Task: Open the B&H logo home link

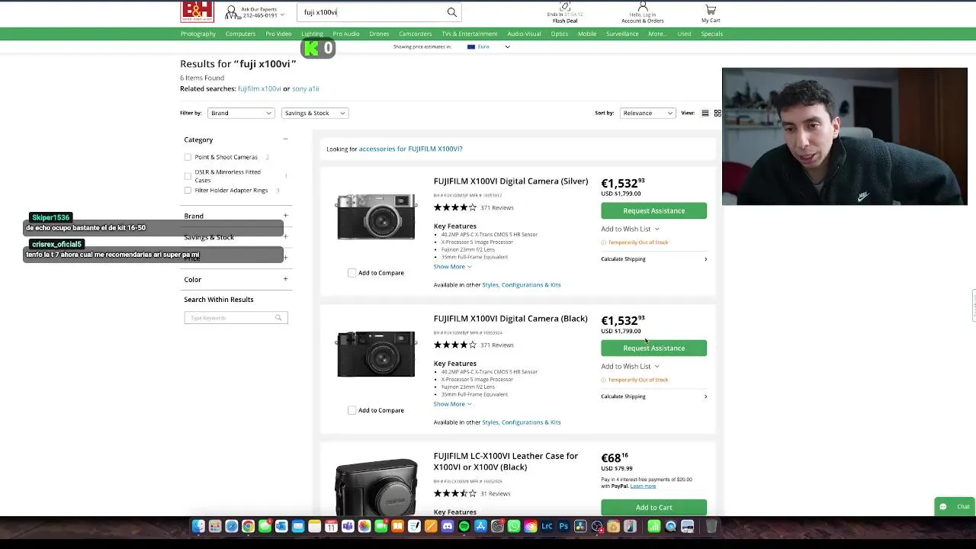Action: click(x=197, y=11)
